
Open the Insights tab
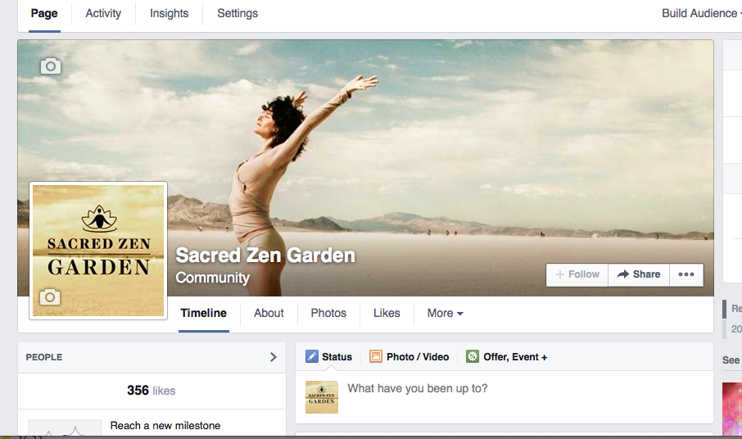tap(169, 13)
